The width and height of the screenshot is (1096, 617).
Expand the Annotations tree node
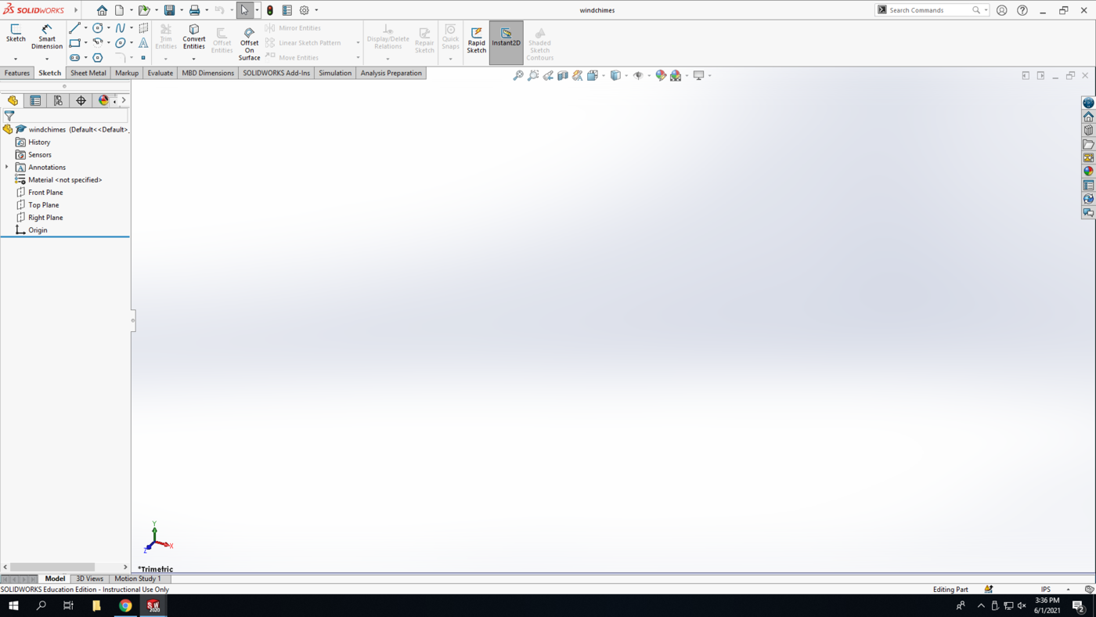point(7,168)
